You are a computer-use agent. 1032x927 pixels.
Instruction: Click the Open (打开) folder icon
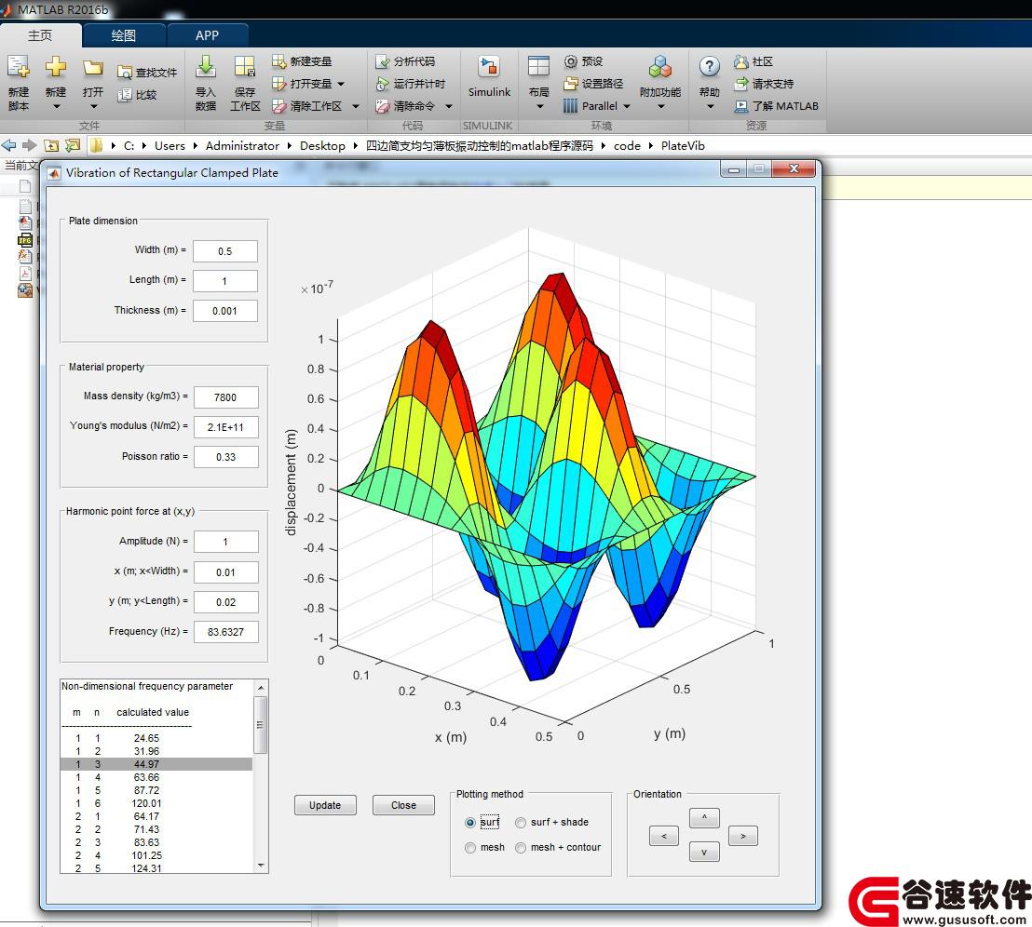coord(93,67)
